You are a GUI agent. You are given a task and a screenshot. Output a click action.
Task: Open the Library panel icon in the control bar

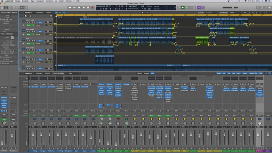pyautogui.click(x=2, y=7)
